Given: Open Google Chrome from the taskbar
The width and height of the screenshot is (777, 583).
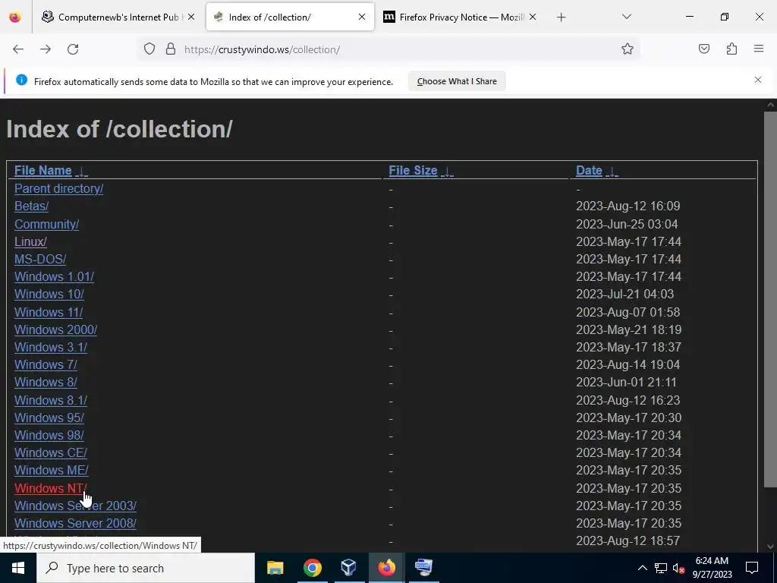Looking at the screenshot, I should (x=312, y=568).
